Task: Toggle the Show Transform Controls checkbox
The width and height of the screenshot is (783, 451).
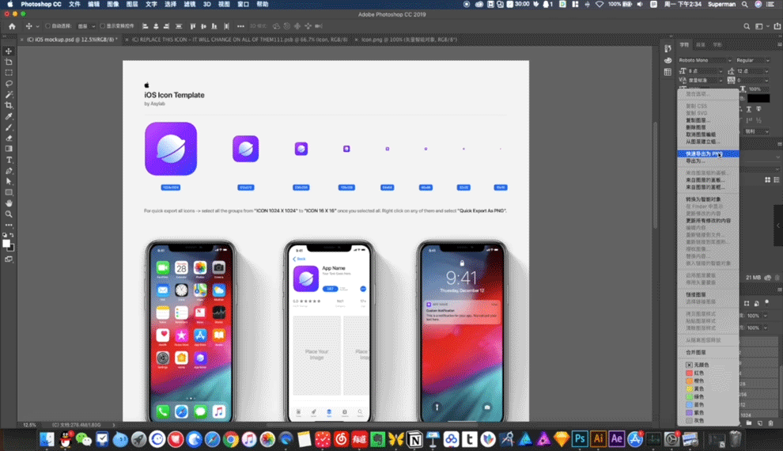Action: coord(102,26)
